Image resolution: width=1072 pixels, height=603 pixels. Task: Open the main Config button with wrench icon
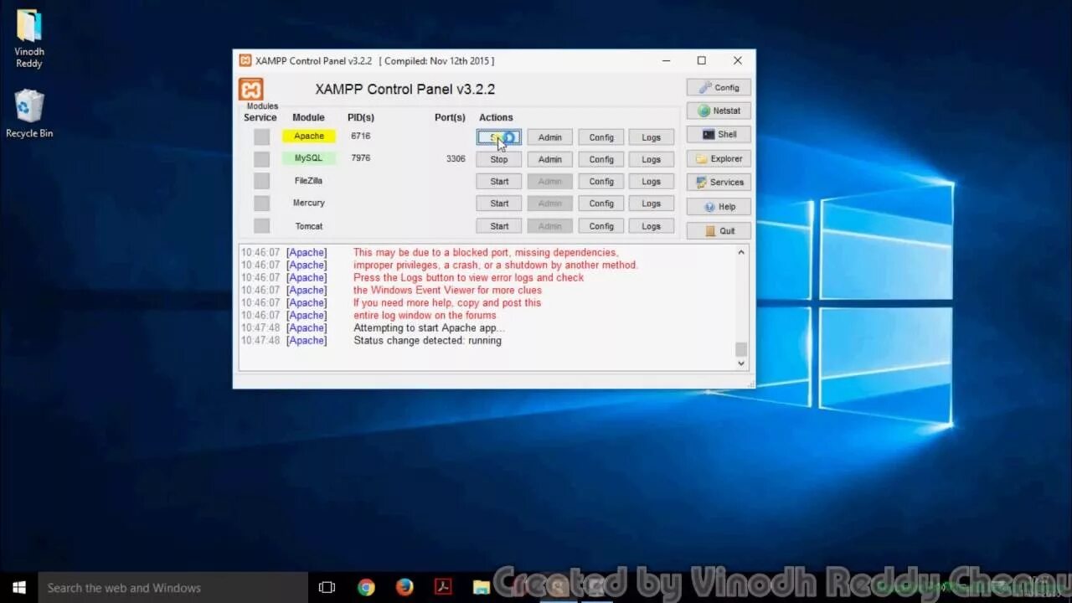[719, 87]
